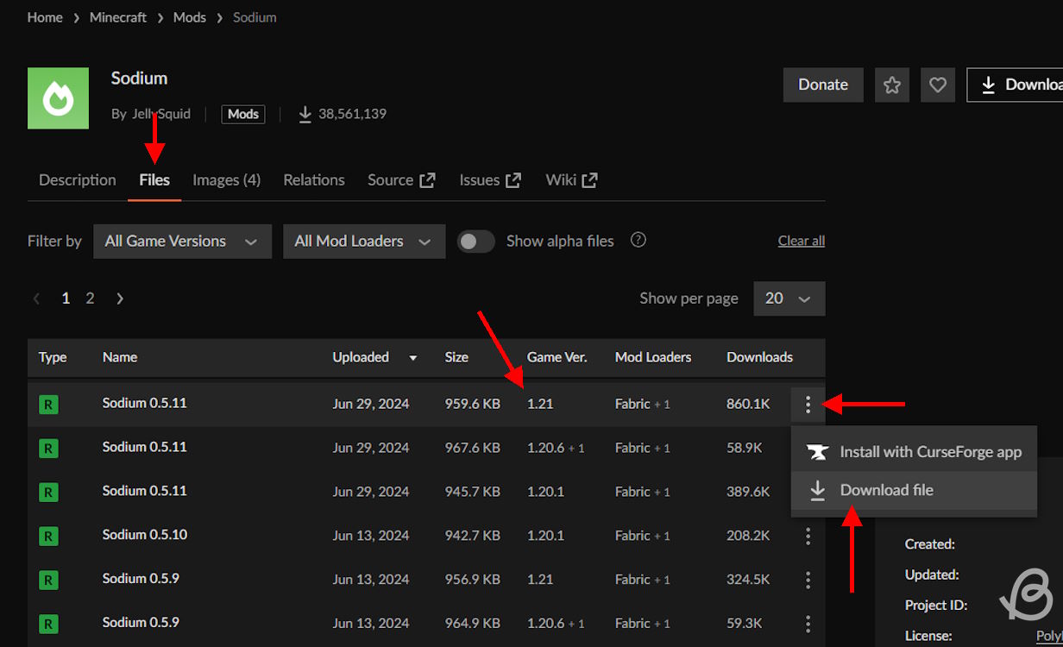Click green R release icon in first row
Image resolution: width=1063 pixels, height=647 pixels.
(x=48, y=404)
